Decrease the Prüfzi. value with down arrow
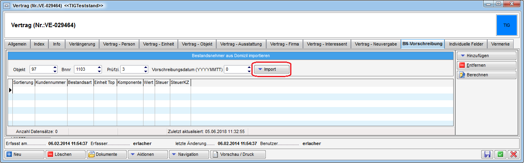Screen dimensions: 524x163 [146, 71]
